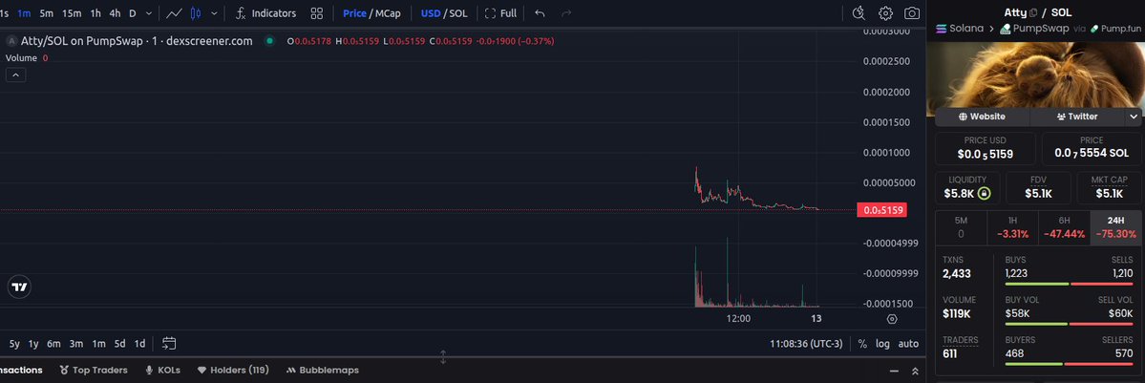Open price axis settings gear icon

pyautogui.click(x=892, y=319)
